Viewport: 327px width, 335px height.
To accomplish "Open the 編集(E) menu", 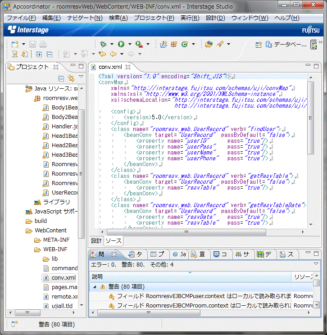I will (x=51, y=18).
